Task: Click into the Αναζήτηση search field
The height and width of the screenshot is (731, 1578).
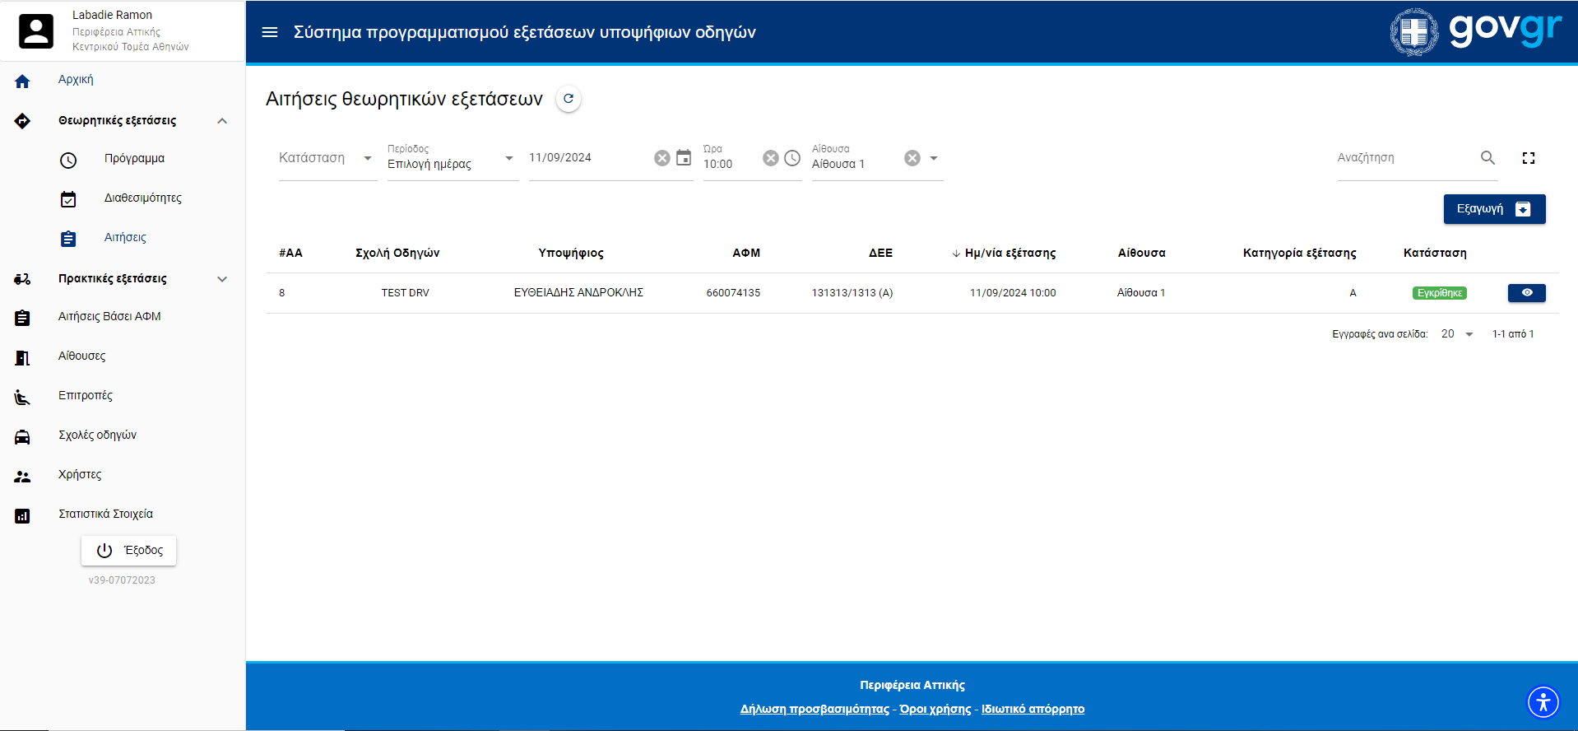Action: [x=1403, y=158]
